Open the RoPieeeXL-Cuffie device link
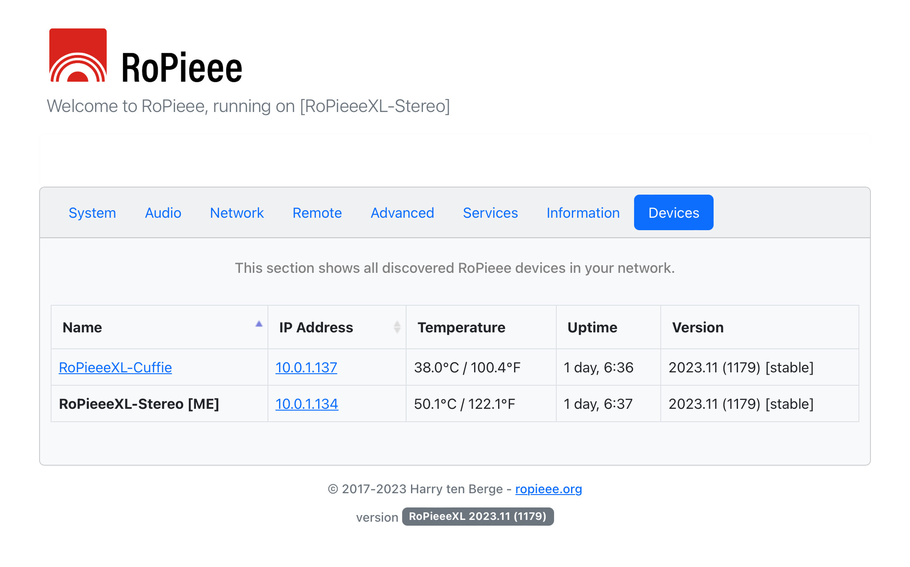 115,367
